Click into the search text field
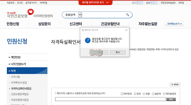191x105 pixels. [104, 15]
